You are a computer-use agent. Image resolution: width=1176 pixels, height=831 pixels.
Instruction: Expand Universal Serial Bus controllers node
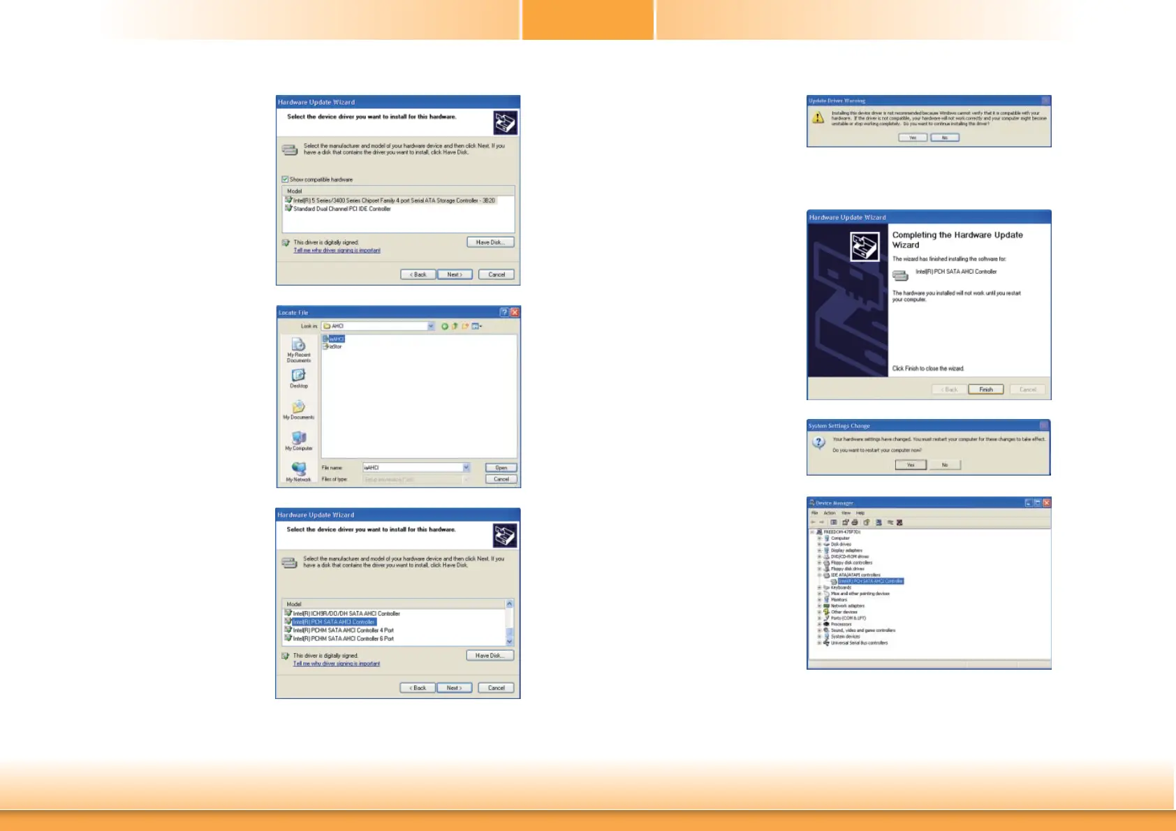(820, 643)
